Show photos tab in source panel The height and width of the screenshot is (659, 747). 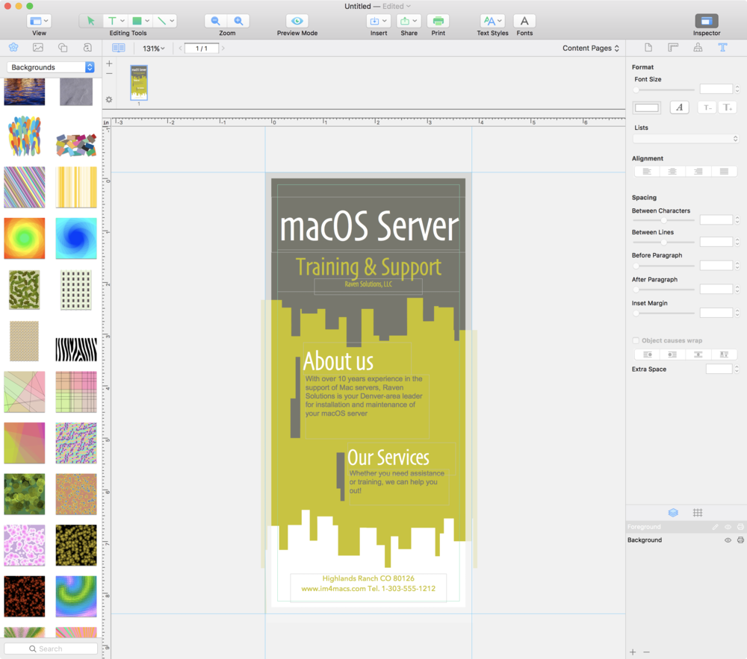tap(38, 47)
